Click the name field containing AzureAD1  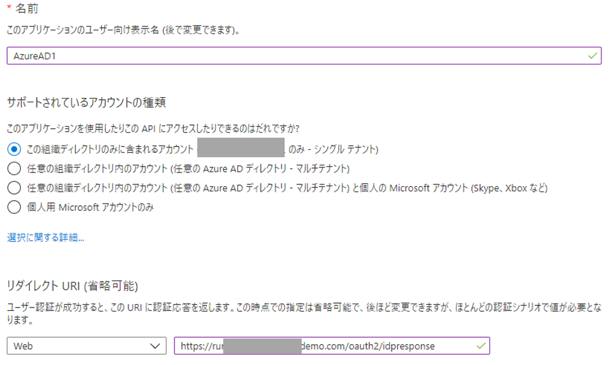tap(304, 56)
